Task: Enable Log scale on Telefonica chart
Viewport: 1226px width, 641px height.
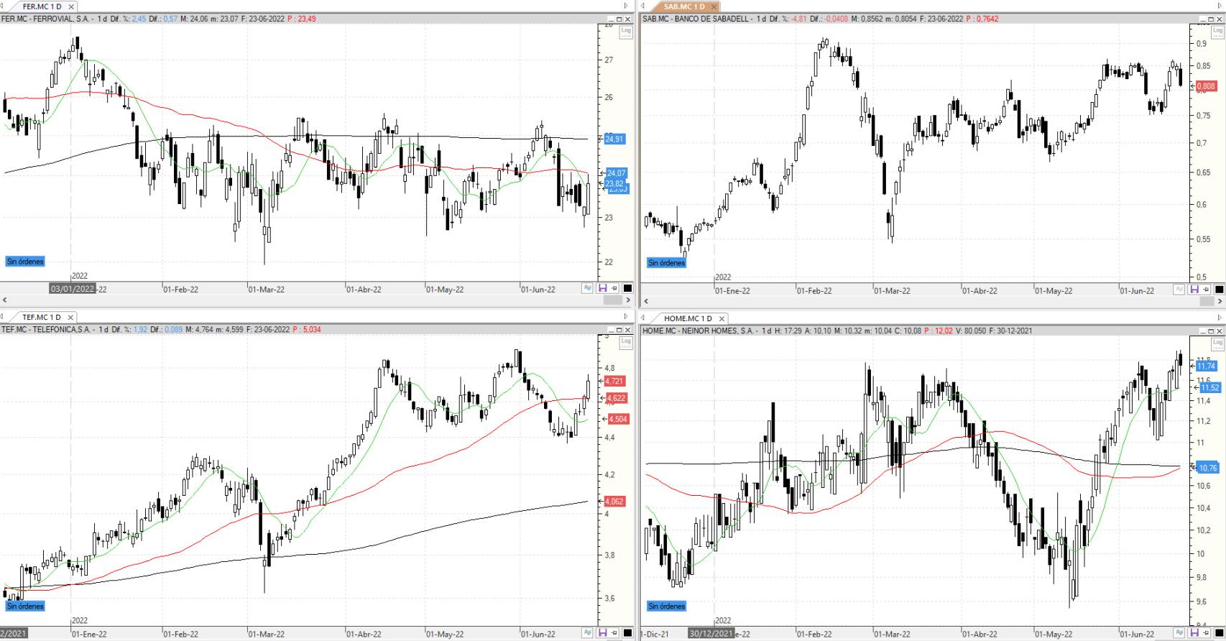Action: pos(625,342)
